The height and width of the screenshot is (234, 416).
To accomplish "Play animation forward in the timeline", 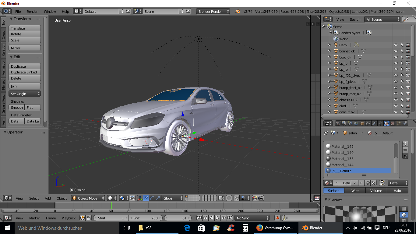I will click(217, 218).
